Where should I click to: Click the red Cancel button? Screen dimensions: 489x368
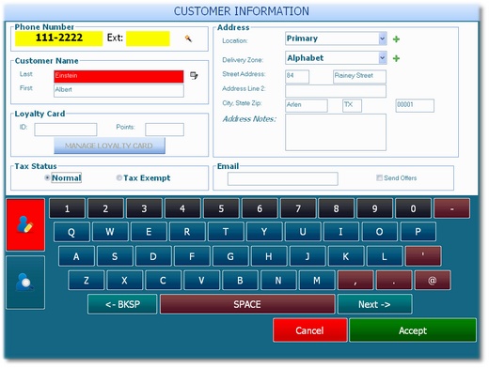click(x=310, y=330)
